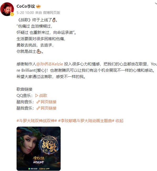The width and height of the screenshot is (157, 171).
Task: Open CoCo李玟 profile avatar
Action: (x=7, y=9)
